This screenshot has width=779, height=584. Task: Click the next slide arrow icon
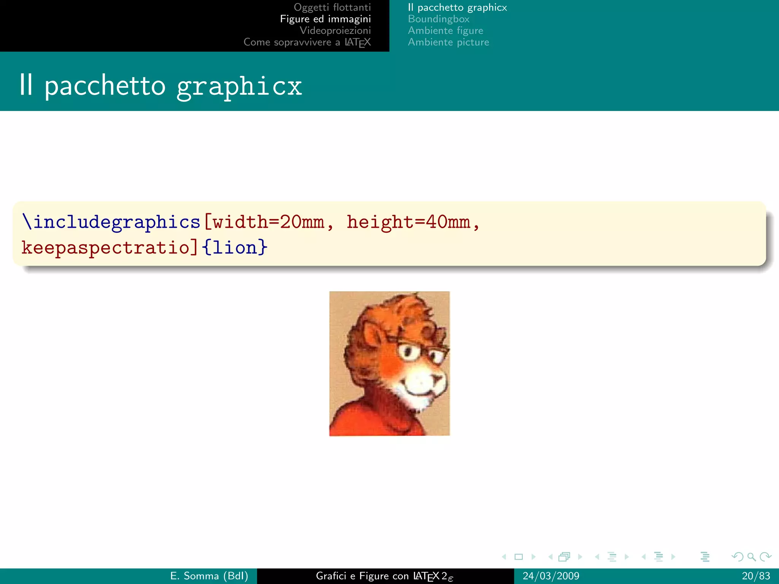[533, 557]
